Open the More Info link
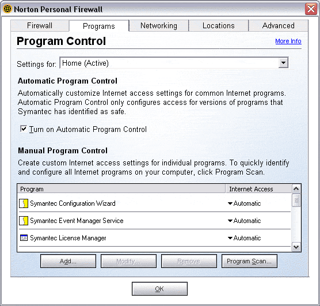This screenshot has height=306, width=320. (288, 41)
